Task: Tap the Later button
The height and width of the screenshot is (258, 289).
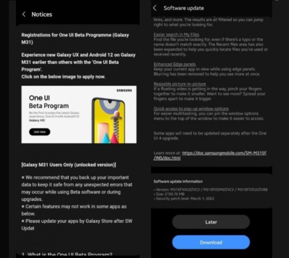Action: (211, 222)
